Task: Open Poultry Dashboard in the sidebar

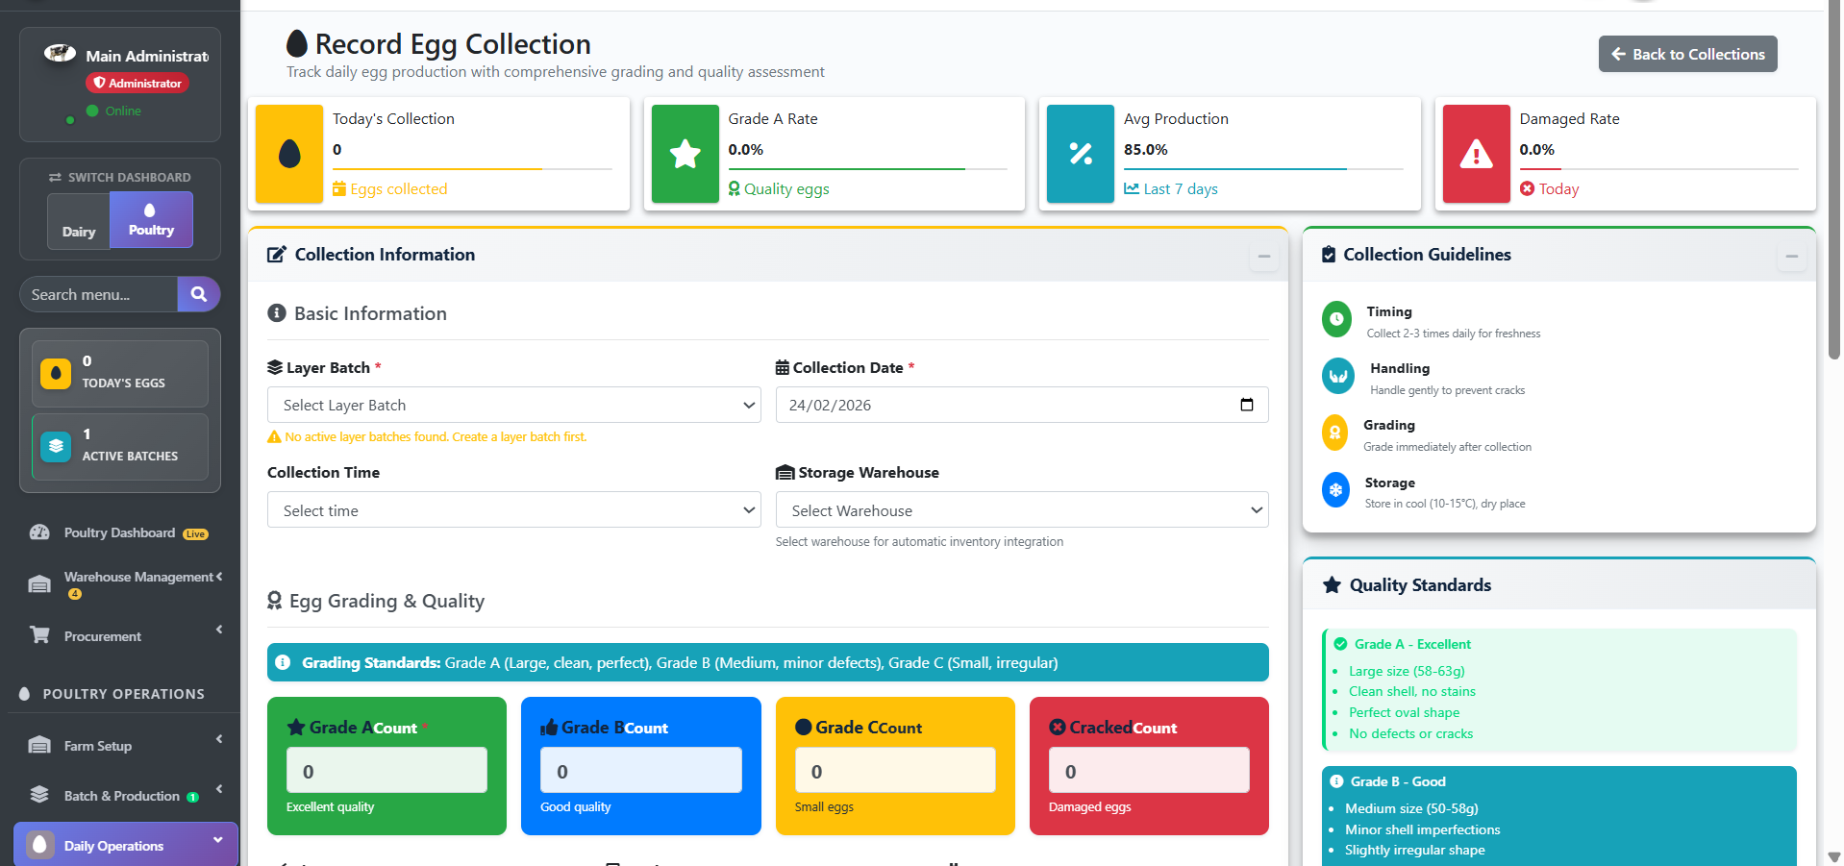Action: point(119,532)
